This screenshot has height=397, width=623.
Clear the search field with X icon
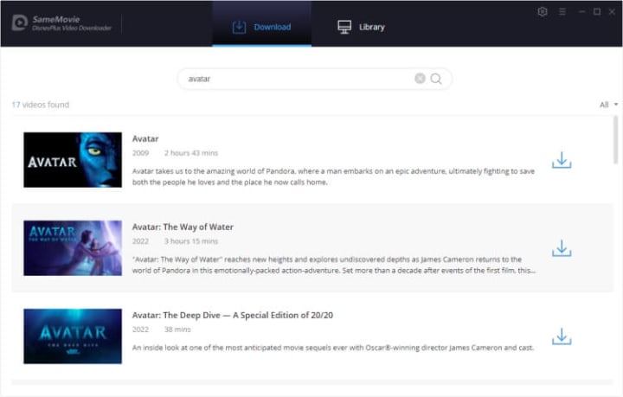pyautogui.click(x=420, y=79)
